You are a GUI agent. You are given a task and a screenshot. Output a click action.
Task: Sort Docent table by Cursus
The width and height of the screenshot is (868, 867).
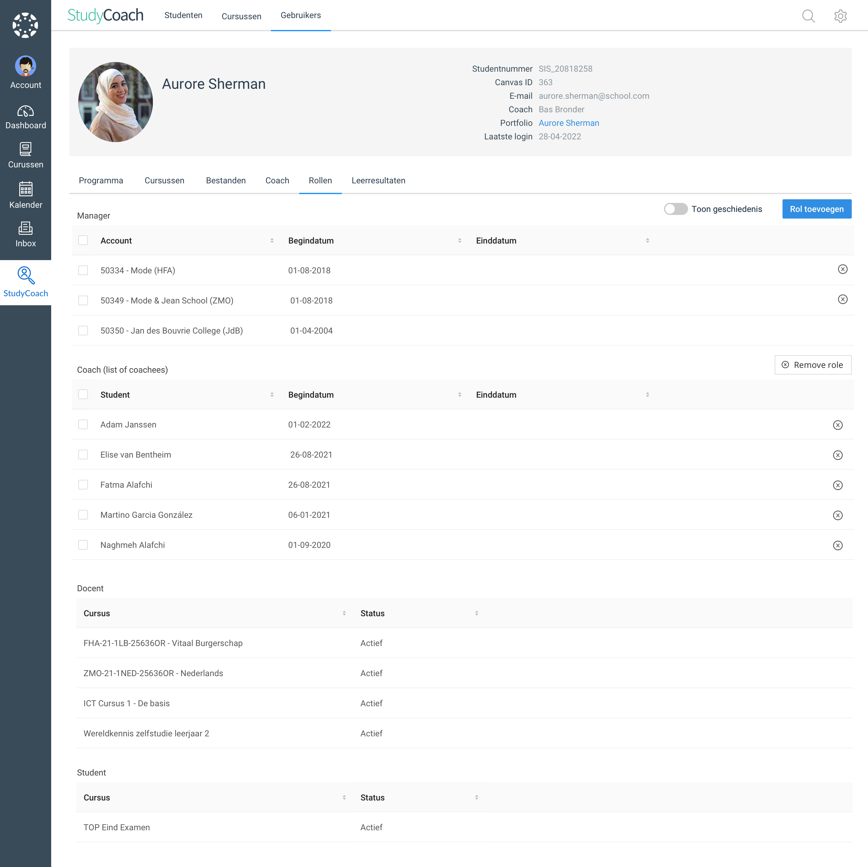pyautogui.click(x=344, y=614)
